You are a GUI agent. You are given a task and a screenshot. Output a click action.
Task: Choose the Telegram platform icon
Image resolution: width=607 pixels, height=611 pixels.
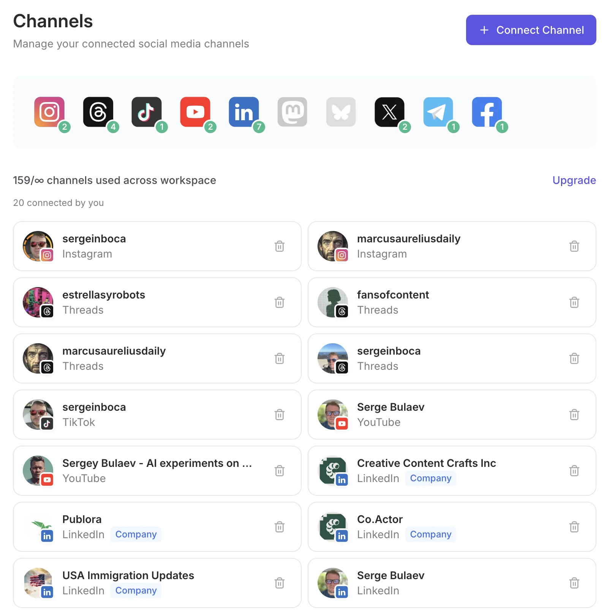click(x=438, y=112)
